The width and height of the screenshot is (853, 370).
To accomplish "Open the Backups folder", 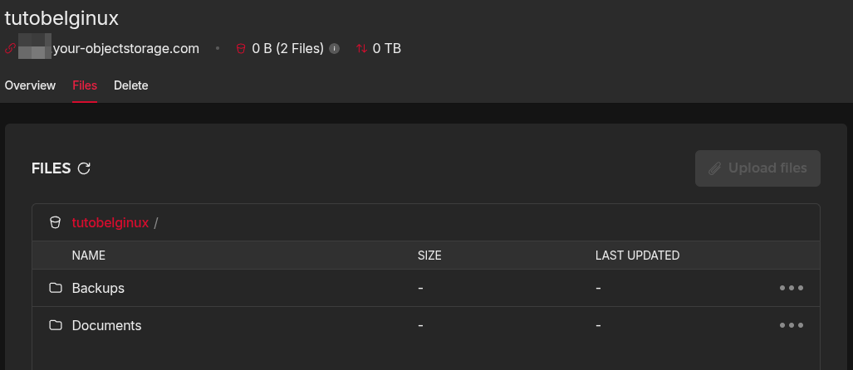I will (x=99, y=288).
